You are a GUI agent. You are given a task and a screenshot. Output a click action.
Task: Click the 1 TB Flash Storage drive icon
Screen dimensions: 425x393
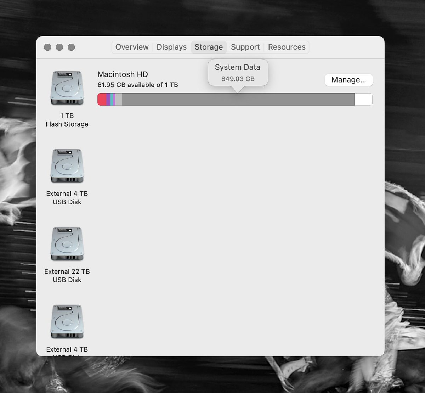(67, 88)
